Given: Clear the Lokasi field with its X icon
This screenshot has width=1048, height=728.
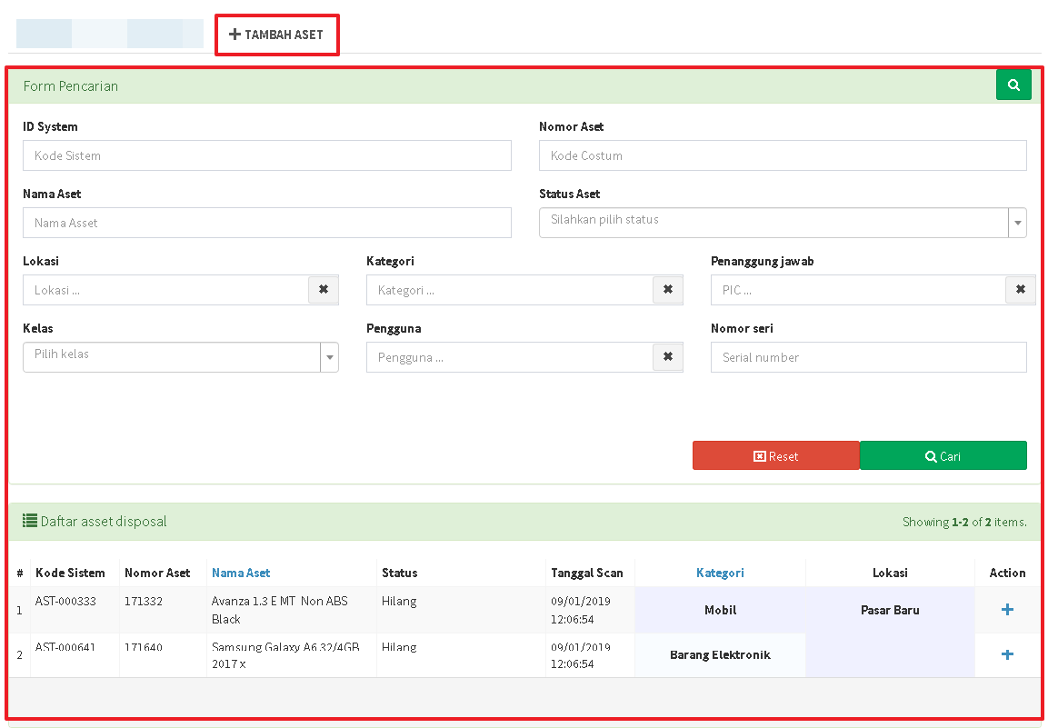Looking at the screenshot, I should click(324, 290).
